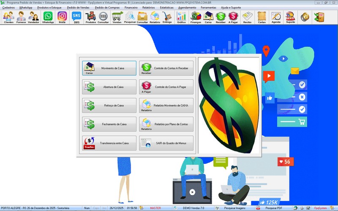
Task: Click DEMO Vendas 7.0 in status bar
Action: (x=194, y=208)
